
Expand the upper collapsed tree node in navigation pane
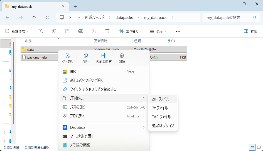click(x=4, y=132)
